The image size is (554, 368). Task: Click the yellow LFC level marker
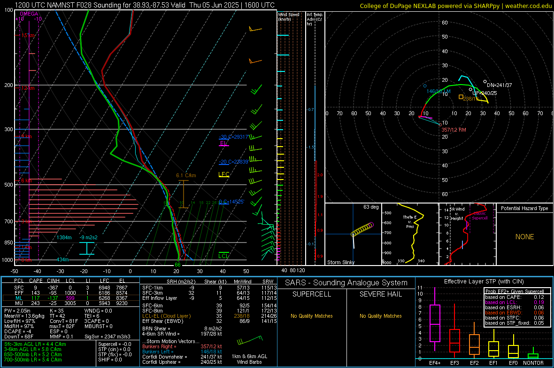coord(223,174)
